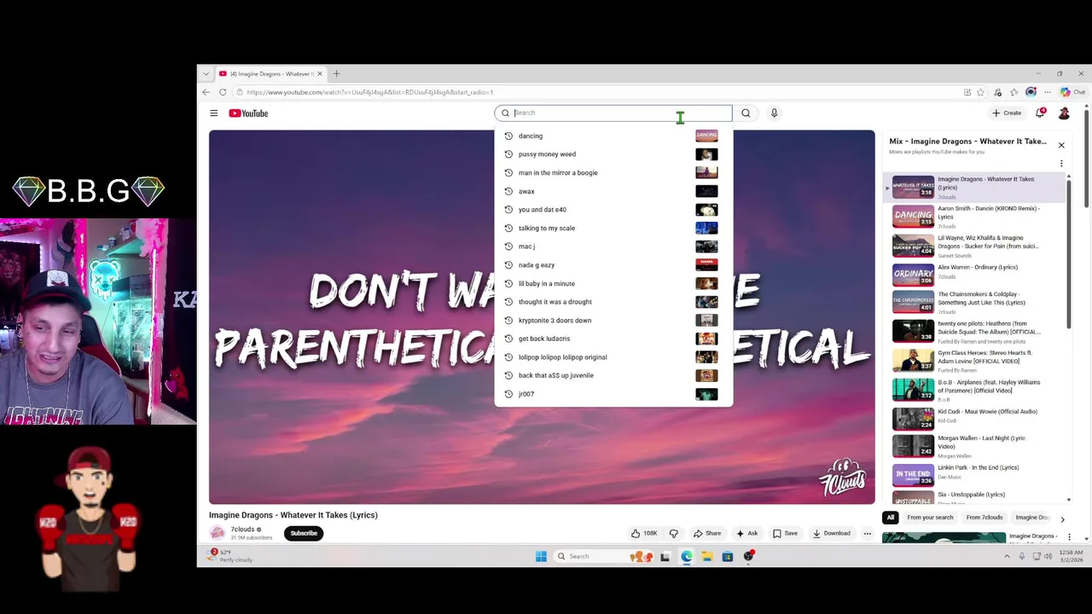The width and height of the screenshot is (1092, 614).
Task: Choose the 'dancing' search suggestion
Action: 613,136
